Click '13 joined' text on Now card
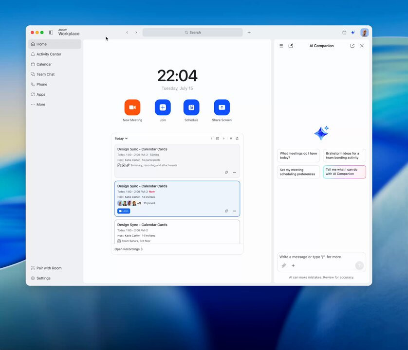Image resolution: width=408 pixels, height=350 pixels. tap(149, 203)
